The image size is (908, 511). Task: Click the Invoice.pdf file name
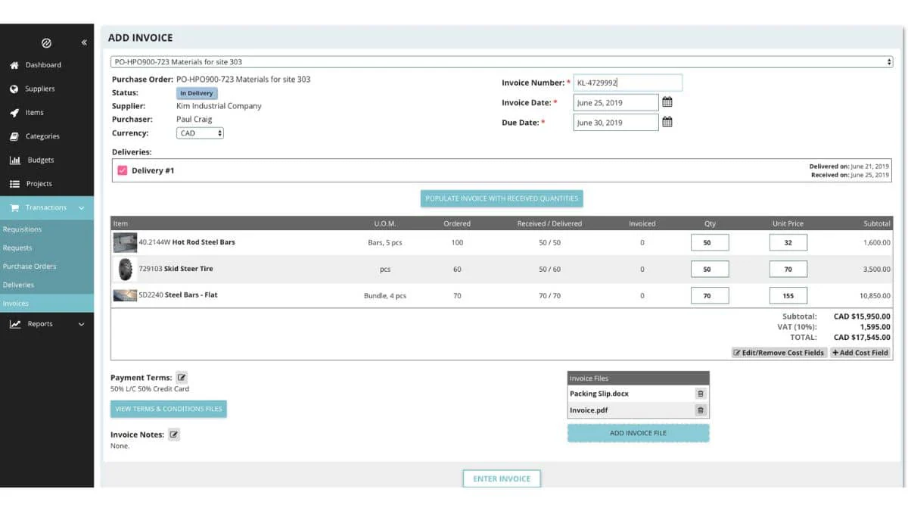tap(589, 410)
